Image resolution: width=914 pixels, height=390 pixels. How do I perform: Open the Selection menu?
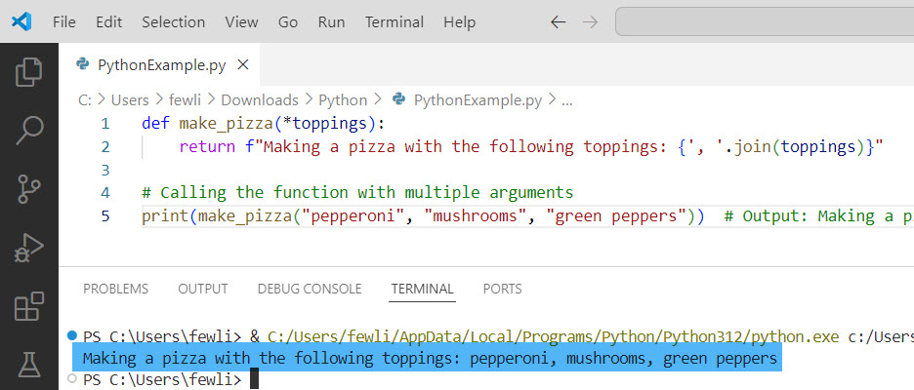click(173, 22)
